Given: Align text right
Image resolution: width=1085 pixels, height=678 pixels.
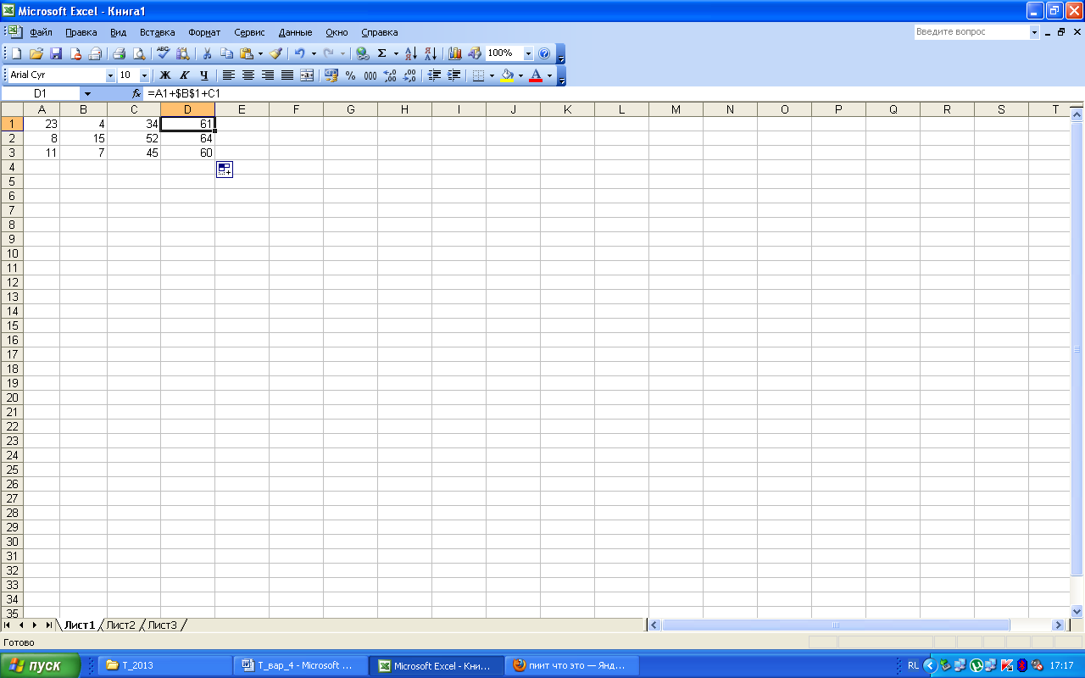Looking at the screenshot, I should pyautogui.click(x=268, y=75).
